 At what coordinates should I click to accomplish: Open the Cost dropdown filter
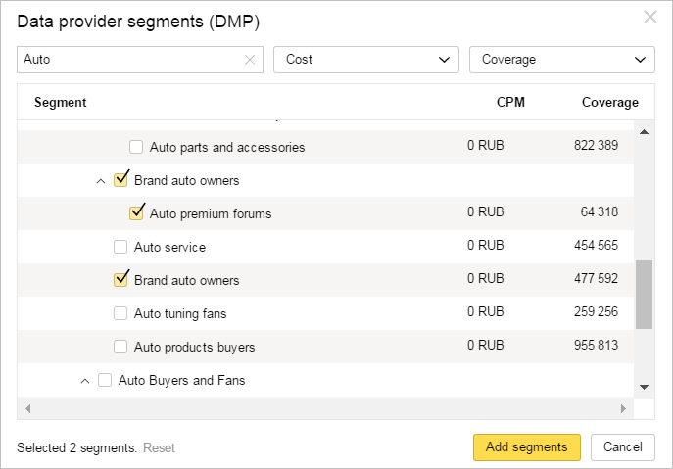(x=366, y=60)
